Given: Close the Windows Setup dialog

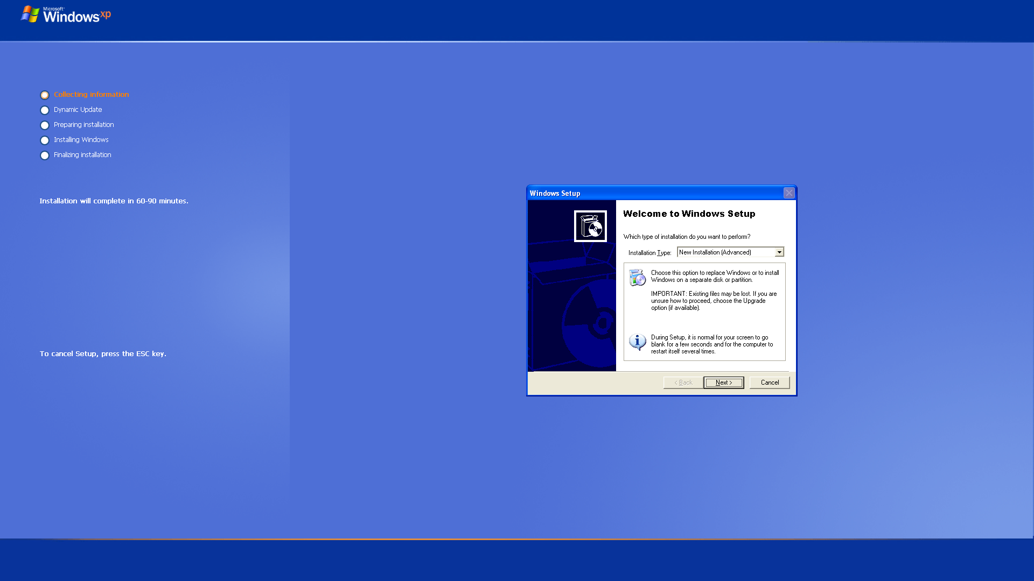Looking at the screenshot, I should pos(789,193).
